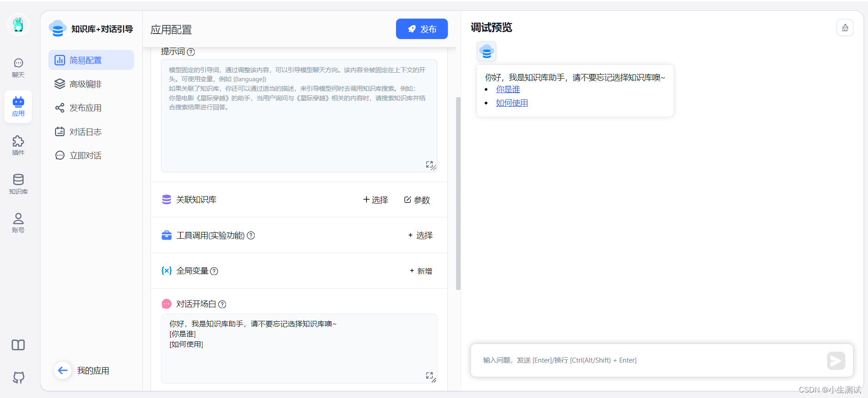
Task: Show help for 工具调用(实验功能)
Action: click(x=251, y=236)
